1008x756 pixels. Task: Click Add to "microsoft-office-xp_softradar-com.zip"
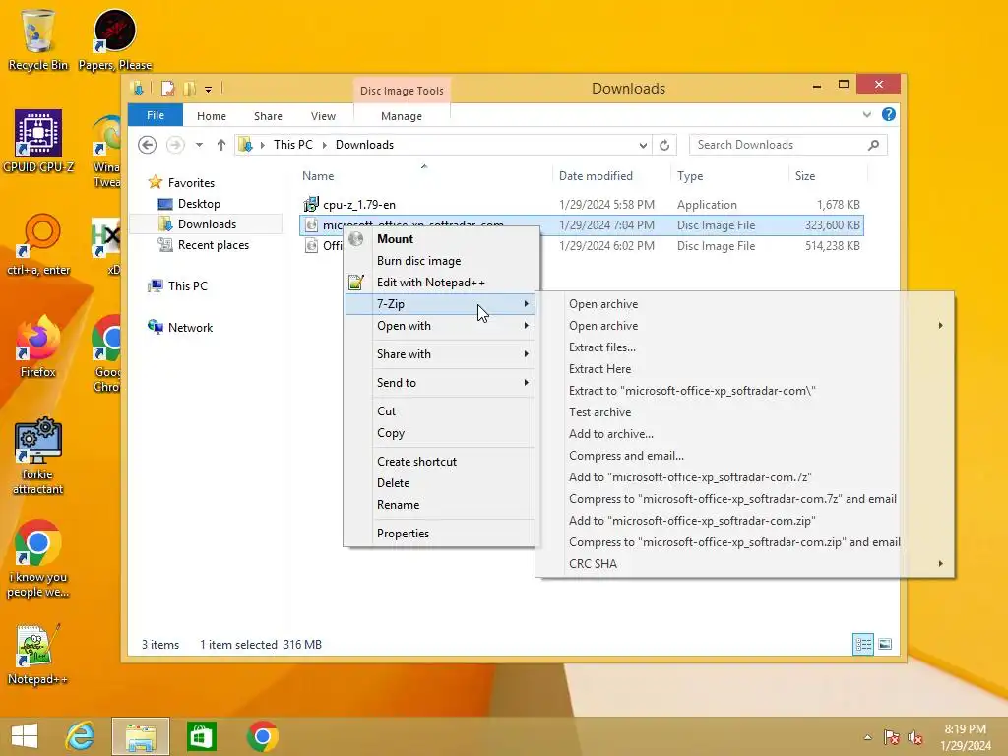(745, 521)
